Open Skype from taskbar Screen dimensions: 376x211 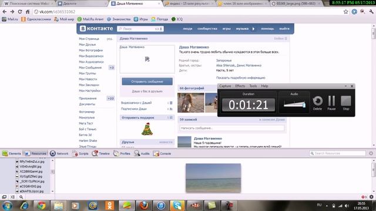[177, 206]
